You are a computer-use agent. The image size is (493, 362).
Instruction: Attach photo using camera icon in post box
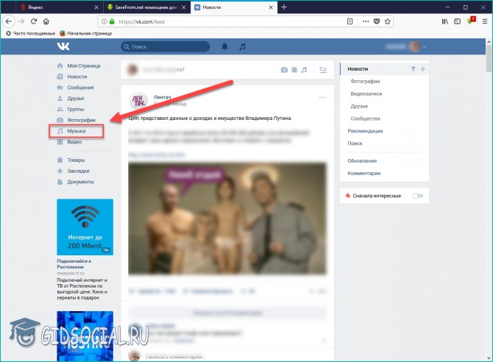(x=284, y=70)
